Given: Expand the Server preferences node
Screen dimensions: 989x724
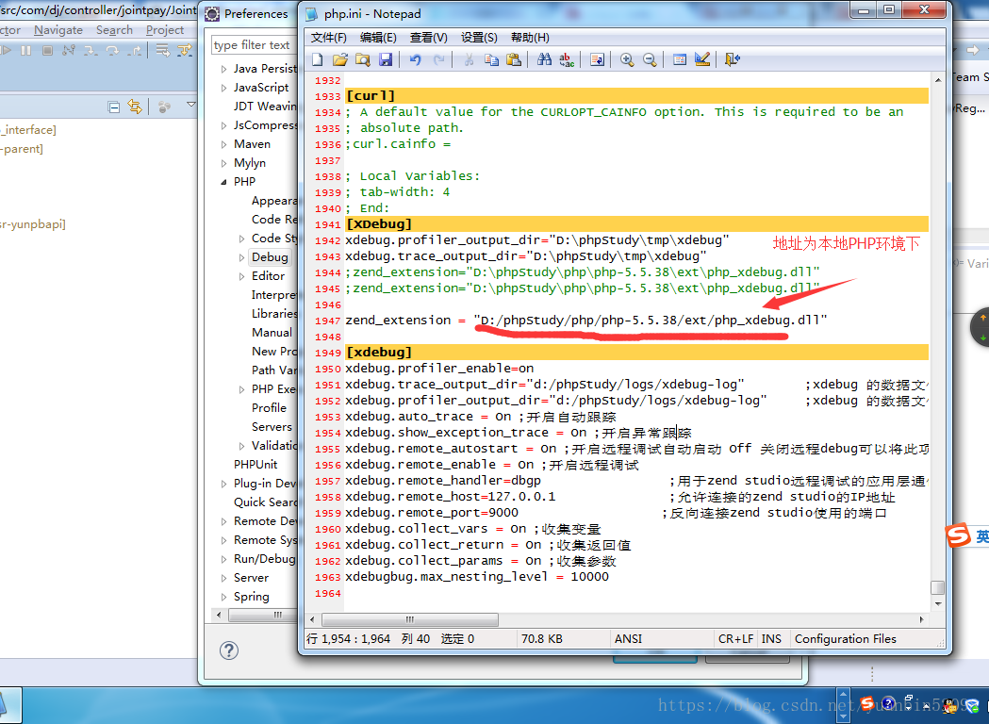Looking at the screenshot, I should click(x=223, y=578).
